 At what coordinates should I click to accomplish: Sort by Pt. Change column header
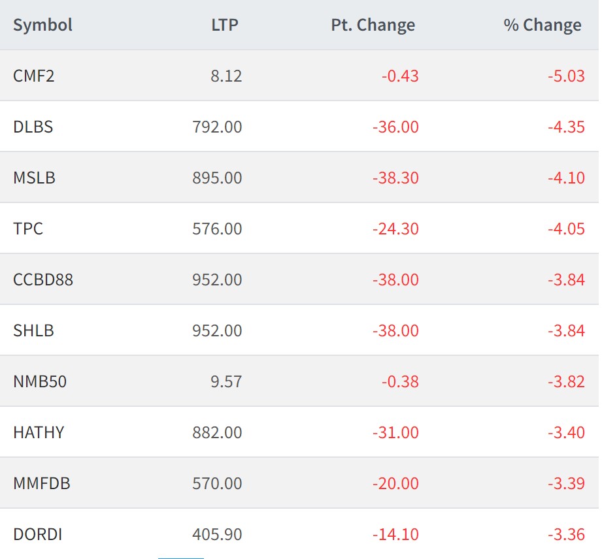(x=373, y=25)
